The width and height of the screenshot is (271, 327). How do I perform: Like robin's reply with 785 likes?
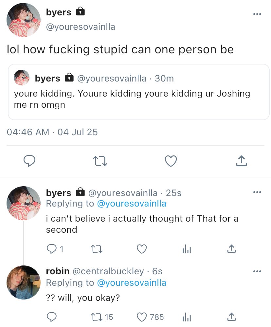[142, 317]
